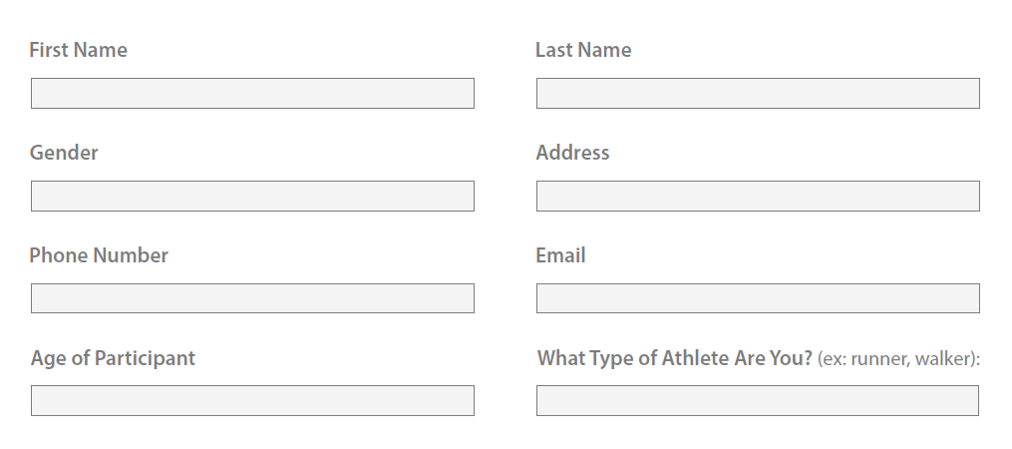Click the First Name input field
1012x449 pixels.
(x=252, y=93)
